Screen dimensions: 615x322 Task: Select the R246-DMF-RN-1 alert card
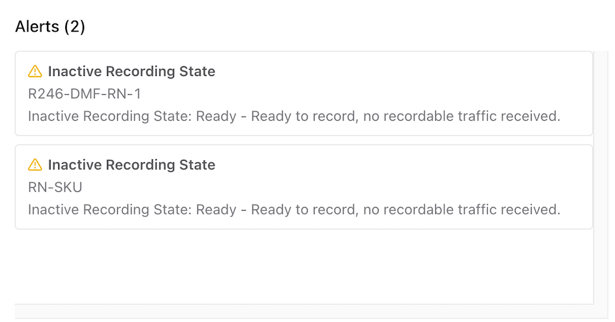coord(304,94)
